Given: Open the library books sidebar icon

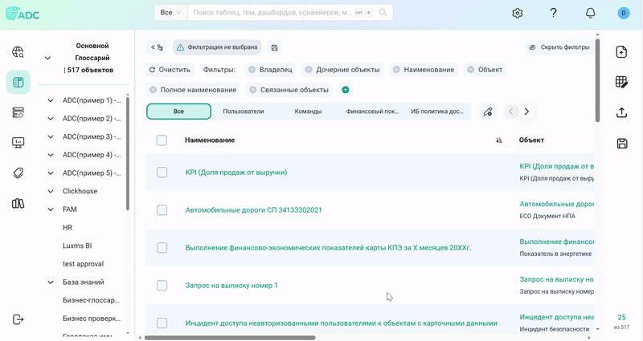Looking at the screenshot, I should point(18,203).
